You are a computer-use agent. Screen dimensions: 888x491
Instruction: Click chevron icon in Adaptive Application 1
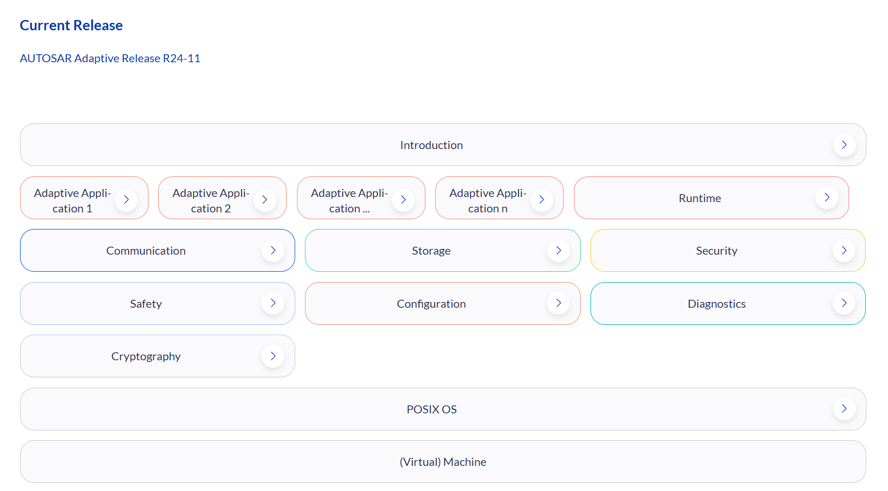(x=126, y=200)
